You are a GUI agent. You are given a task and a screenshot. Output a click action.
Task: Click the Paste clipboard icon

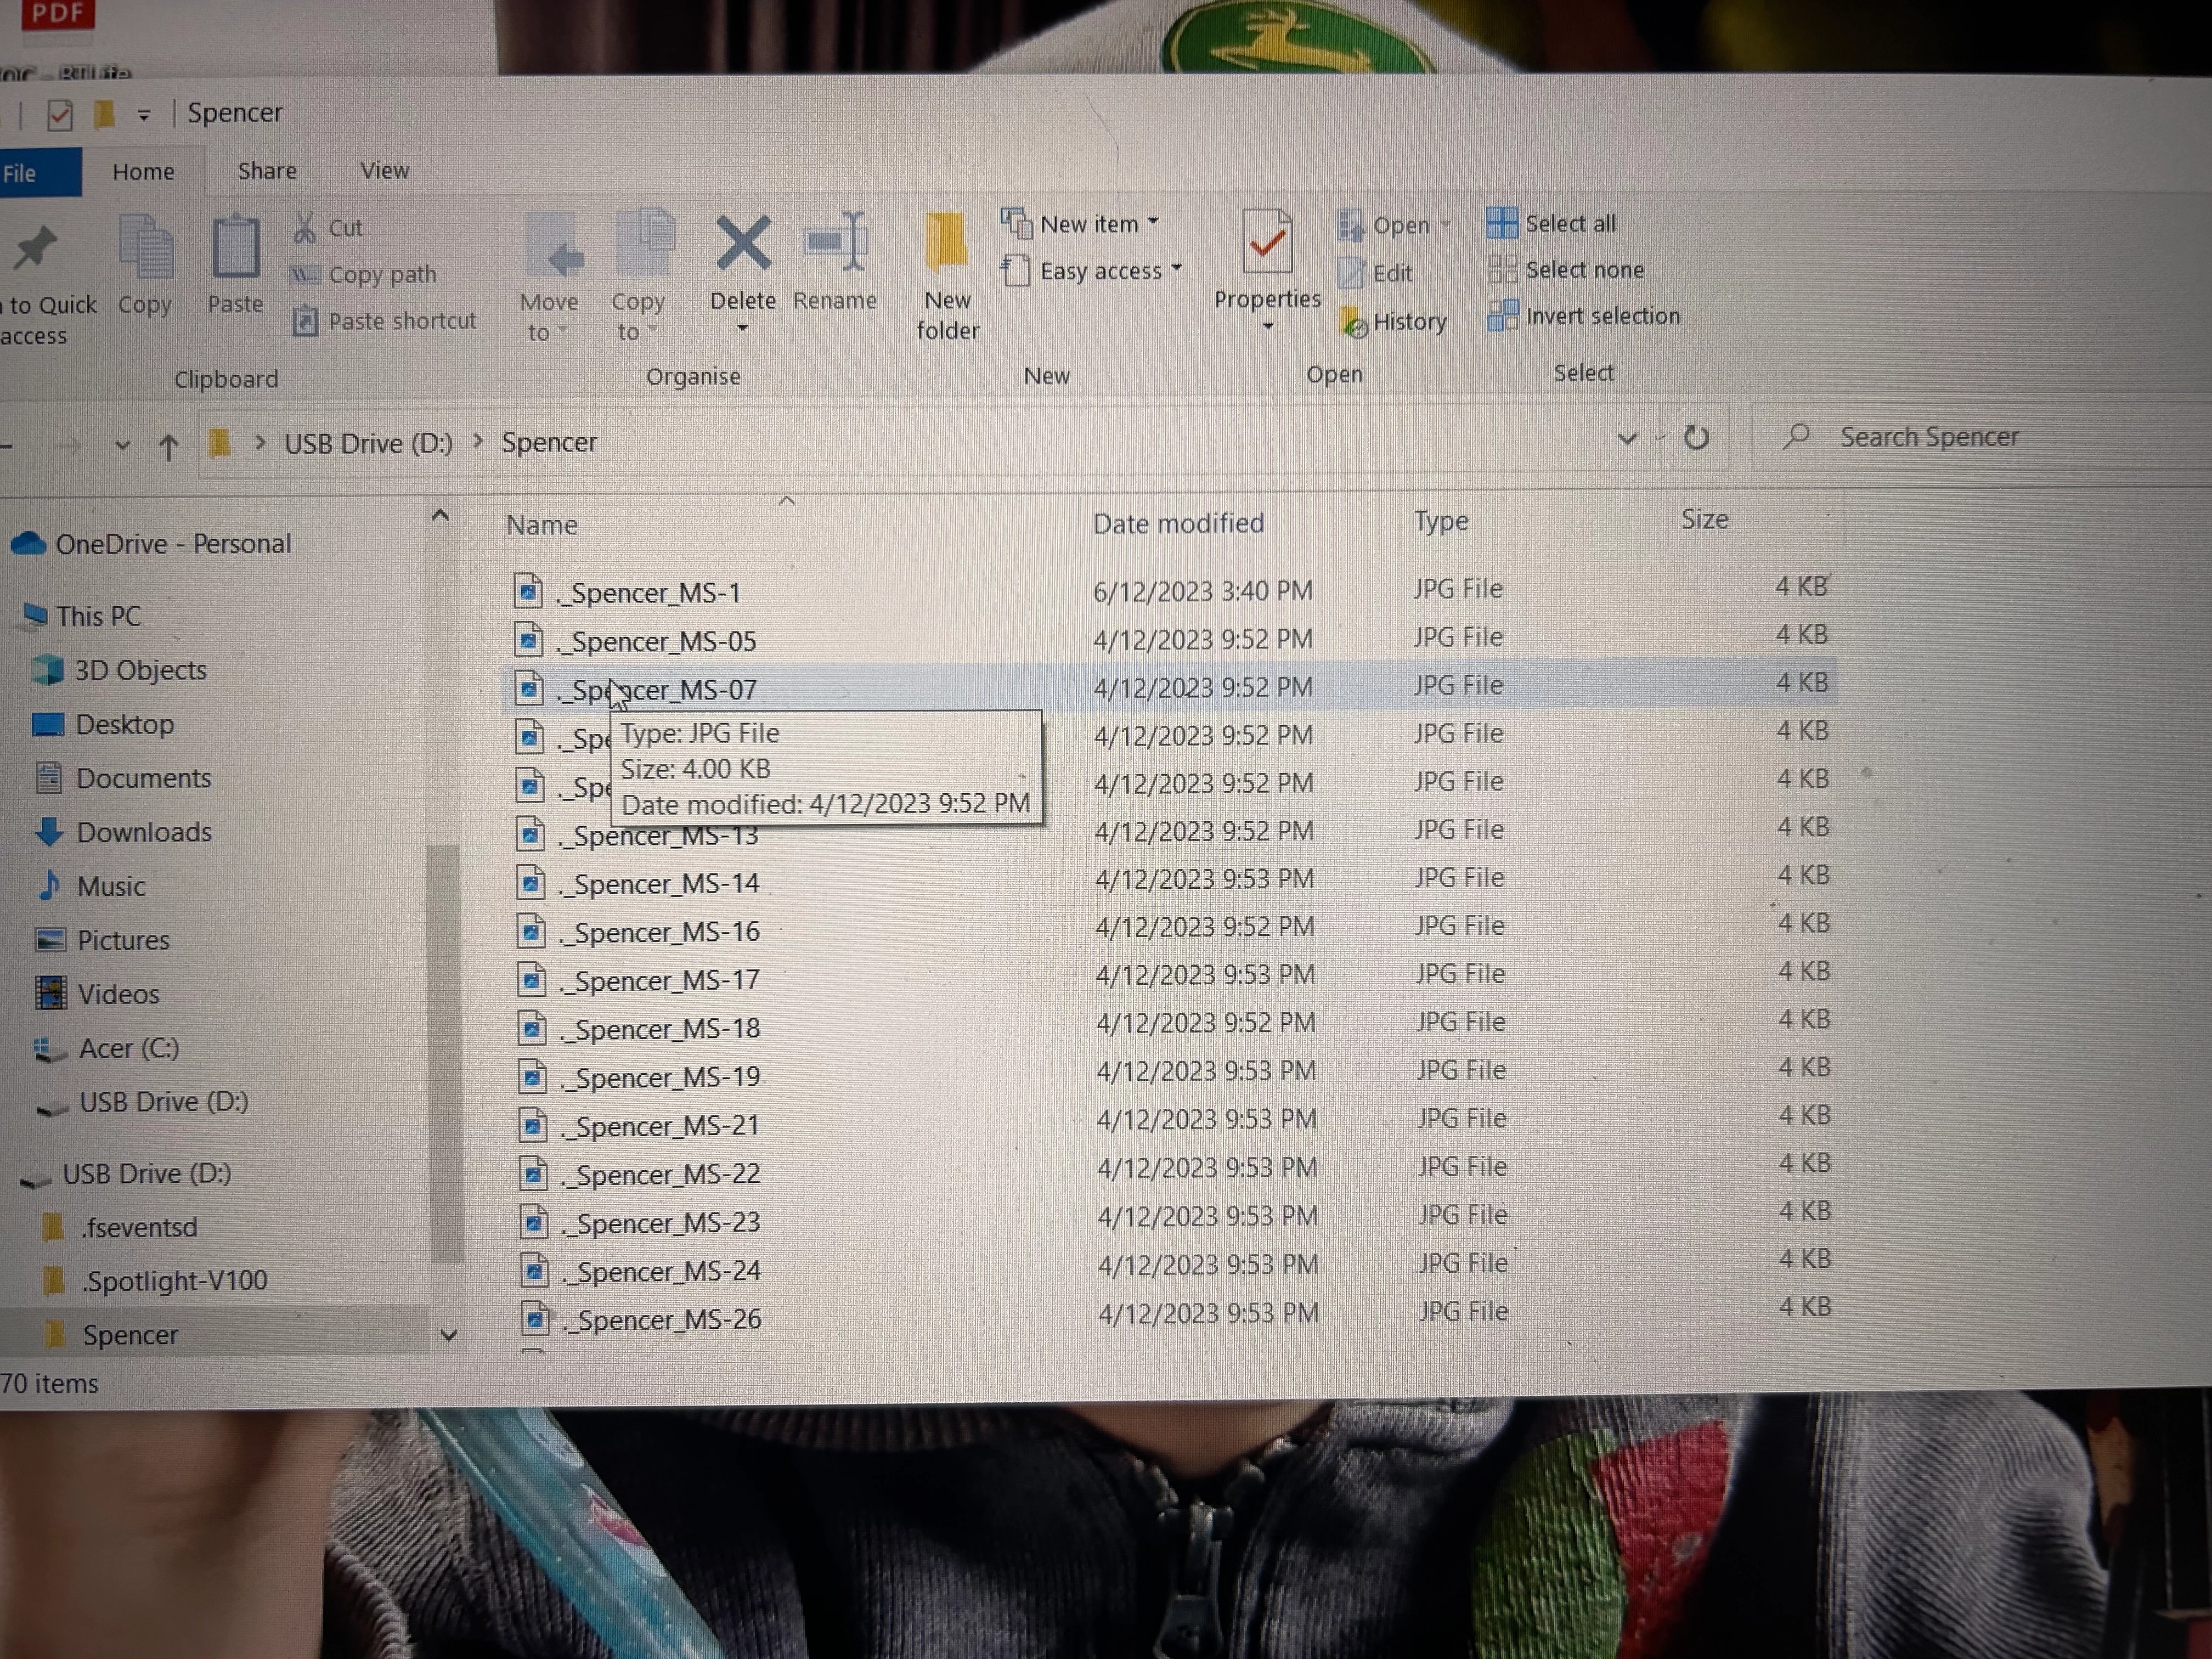236,247
